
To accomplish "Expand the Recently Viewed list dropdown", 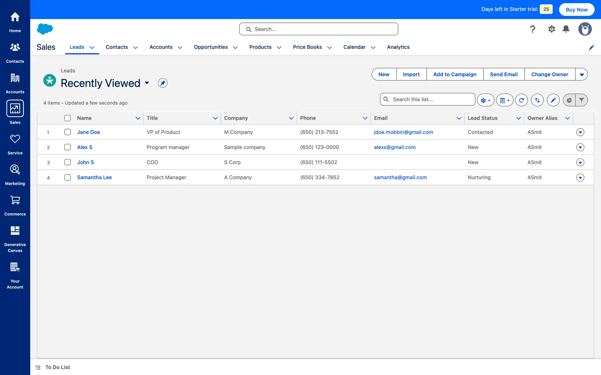I will pyautogui.click(x=147, y=83).
